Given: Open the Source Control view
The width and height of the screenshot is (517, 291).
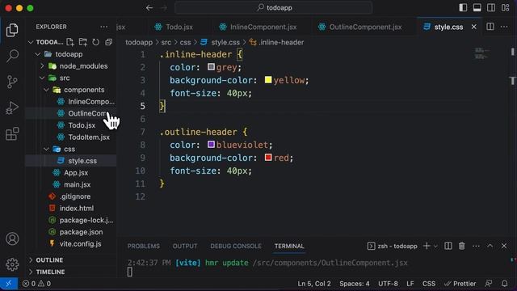Looking at the screenshot, I should 12,82.
